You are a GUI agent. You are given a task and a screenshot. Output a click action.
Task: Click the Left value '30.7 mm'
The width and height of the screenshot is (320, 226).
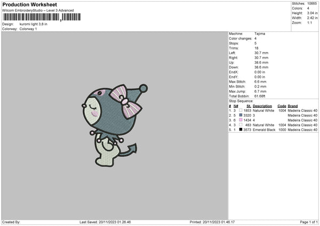coord(261,53)
